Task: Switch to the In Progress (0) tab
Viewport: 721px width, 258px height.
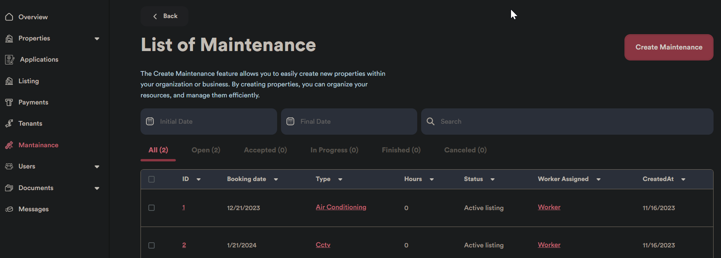Action: (x=334, y=150)
